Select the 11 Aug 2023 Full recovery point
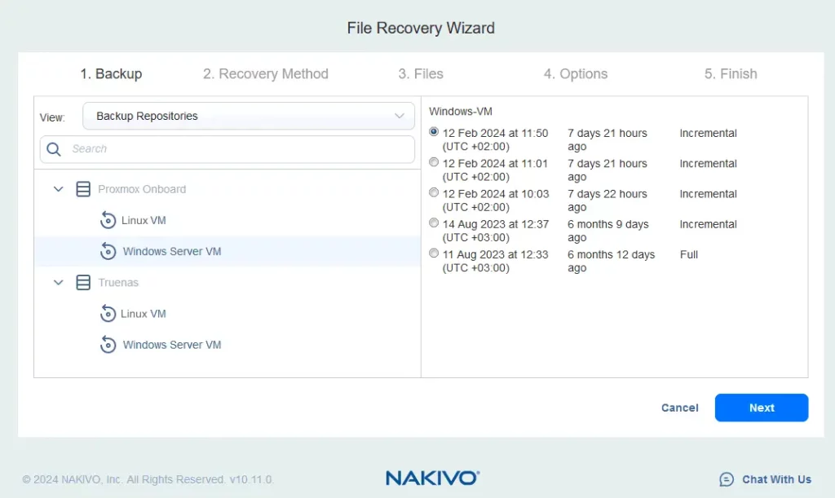Viewport: 835px width, 498px height. pos(433,253)
